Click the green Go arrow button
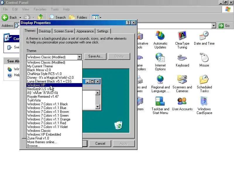 [x=221, y=26]
